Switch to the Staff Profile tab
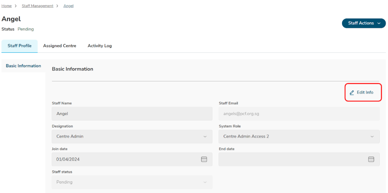 pyautogui.click(x=20, y=46)
